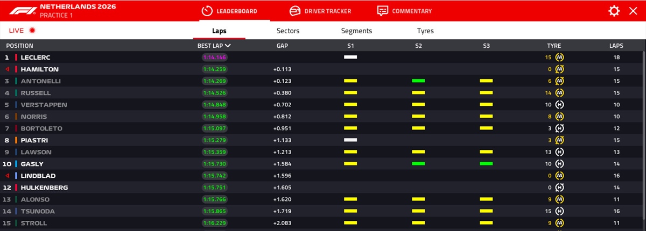This screenshot has height=231, width=646.
Task: Click Russell's medium tyre icon
Action: coord(559,92)
